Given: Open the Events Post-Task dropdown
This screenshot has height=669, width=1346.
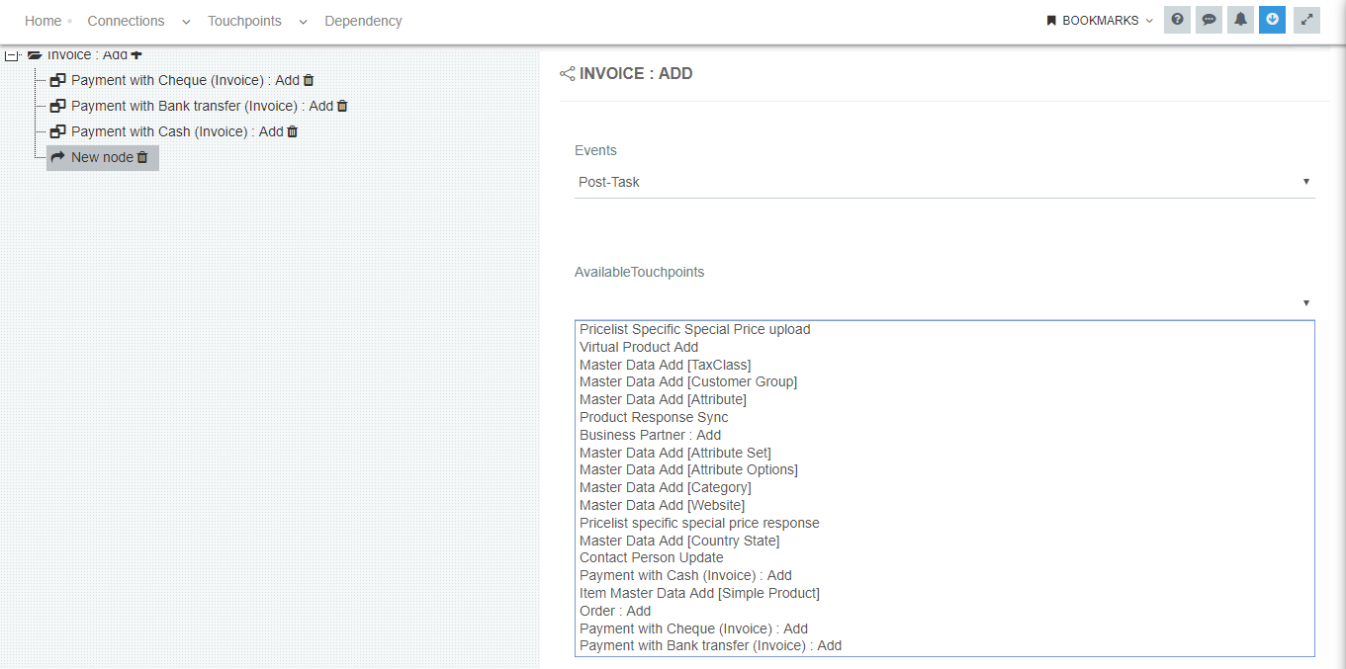Looking at the screenshot, I should point(943,182).
